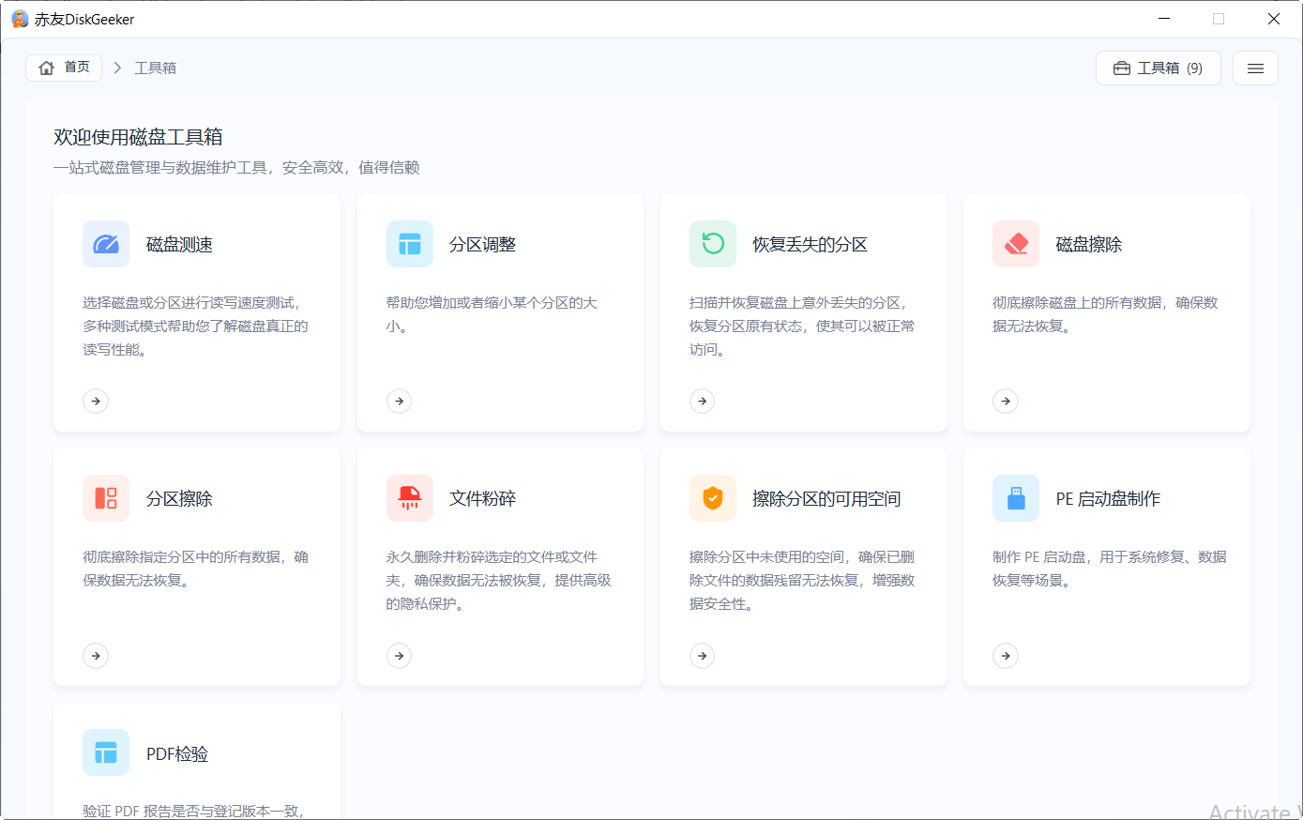
Task: Click the 工具箱 (9) button
Action: tap(1159, 68)
